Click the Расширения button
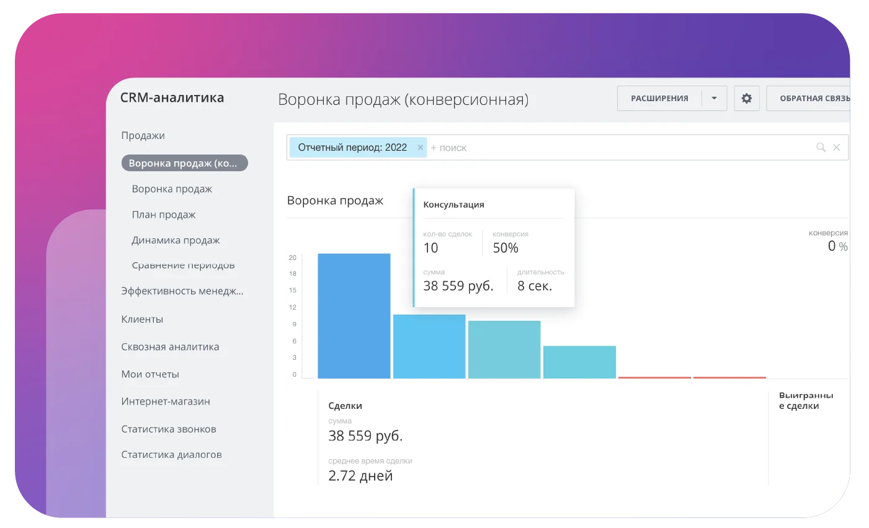The width and height of the screenshot is (869, 528). tap(659, 99)
